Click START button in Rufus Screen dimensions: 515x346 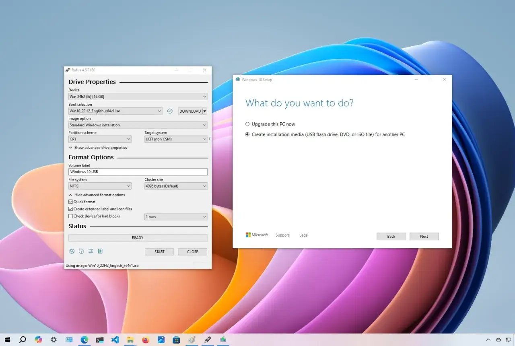click(159, 252)
